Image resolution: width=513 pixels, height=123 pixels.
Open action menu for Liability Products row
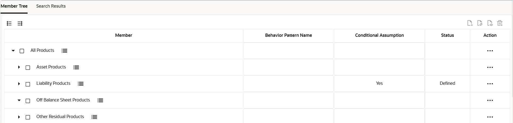point(490,84)
